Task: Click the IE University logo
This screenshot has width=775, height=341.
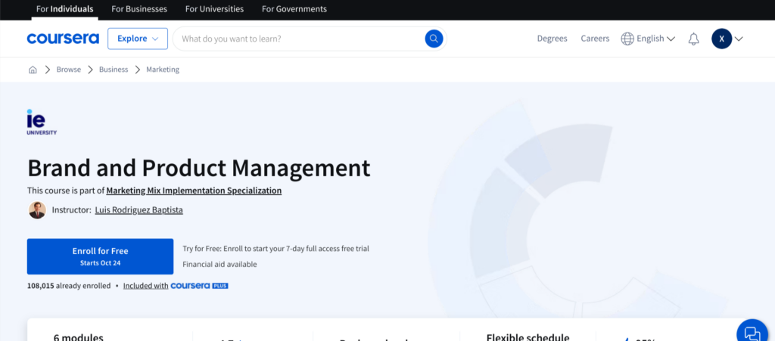Action: tap(42, 122)
